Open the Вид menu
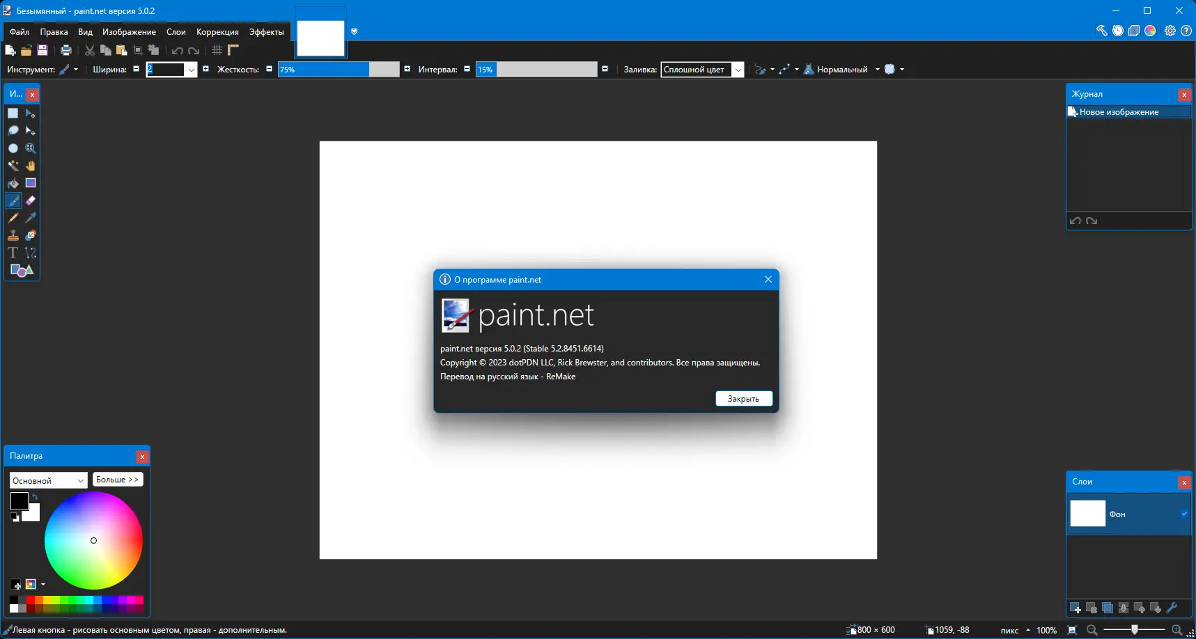The image size is (1196, 639). (85, 32)
